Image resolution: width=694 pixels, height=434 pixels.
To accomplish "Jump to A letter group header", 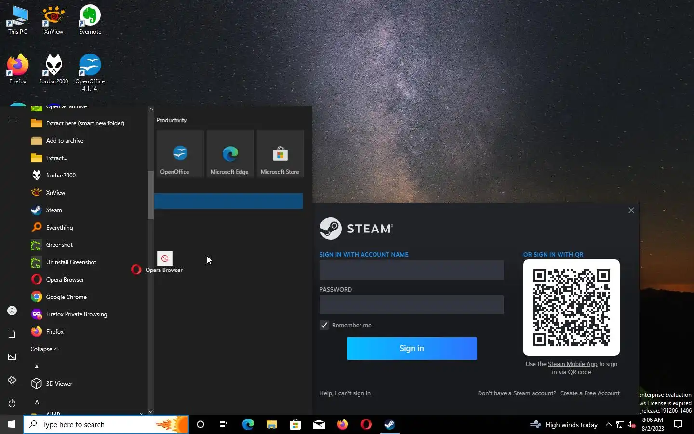I will pos(37,402).
